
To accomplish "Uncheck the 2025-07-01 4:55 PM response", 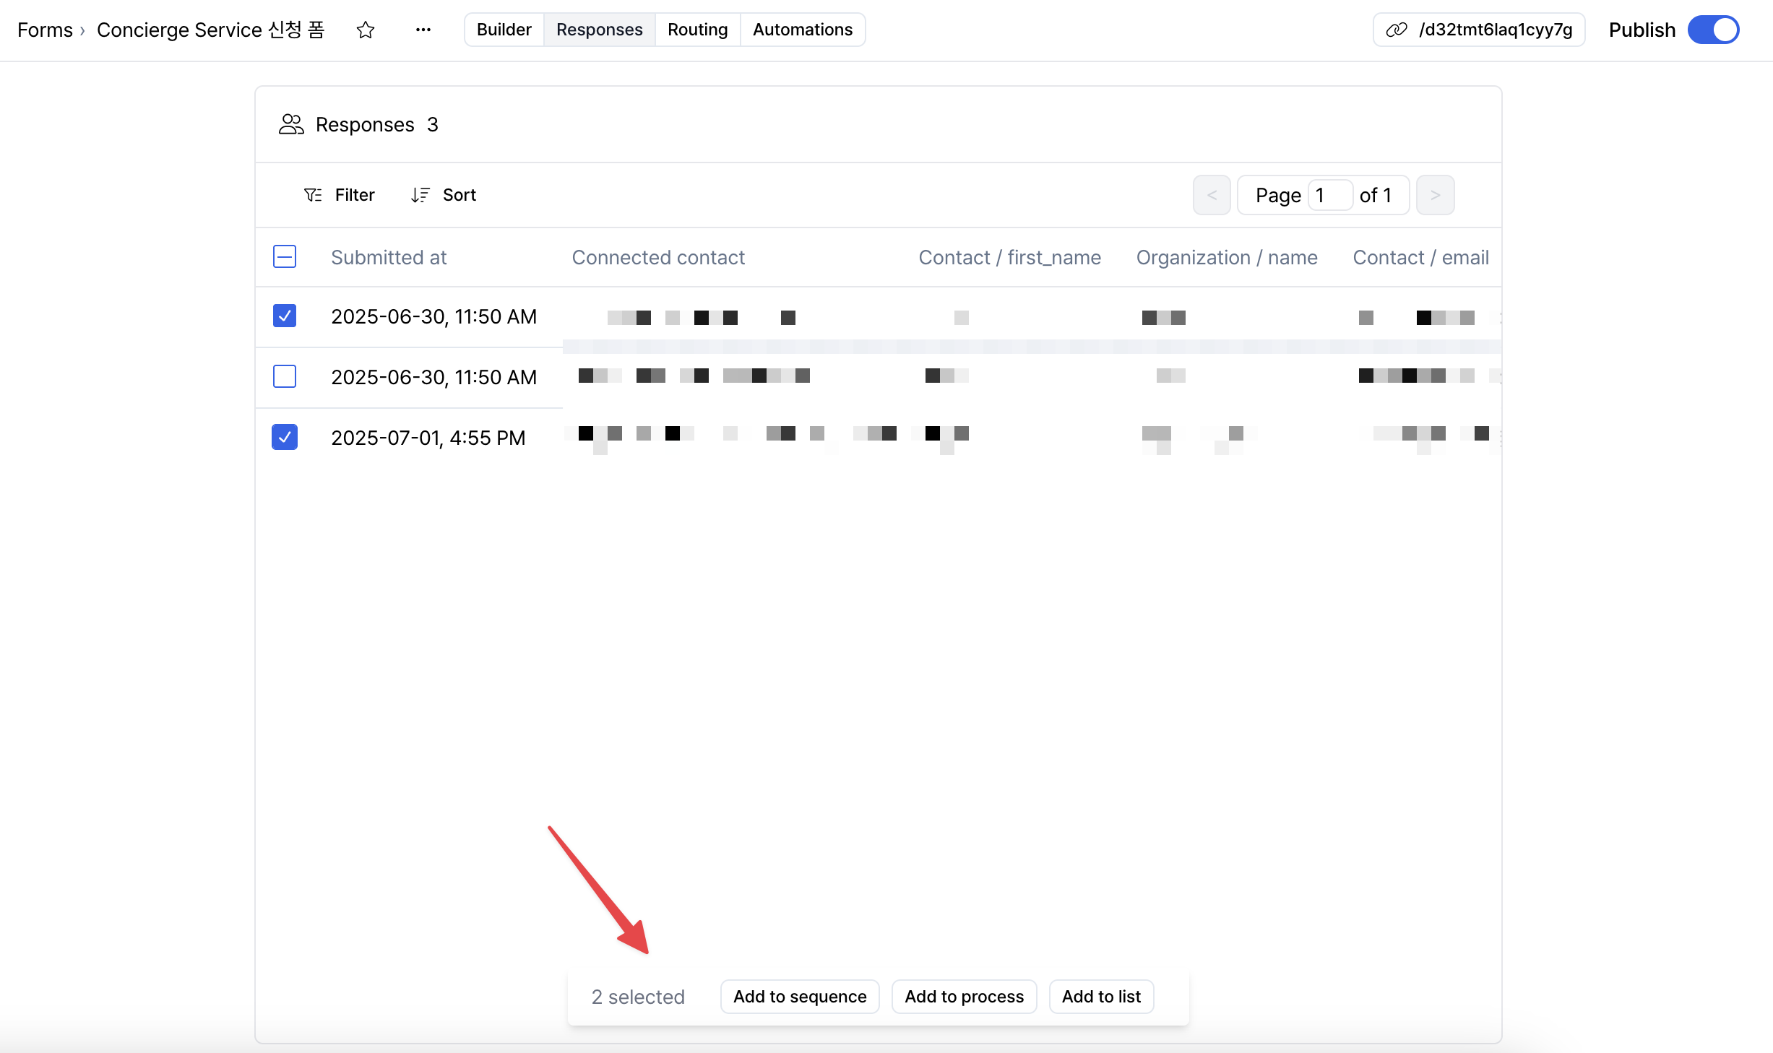I will pos(285,437).
